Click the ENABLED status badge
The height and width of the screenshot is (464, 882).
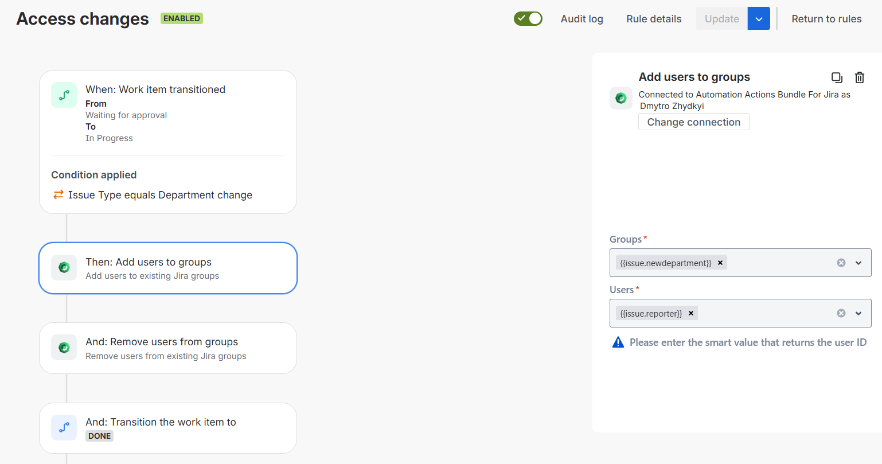181,18
